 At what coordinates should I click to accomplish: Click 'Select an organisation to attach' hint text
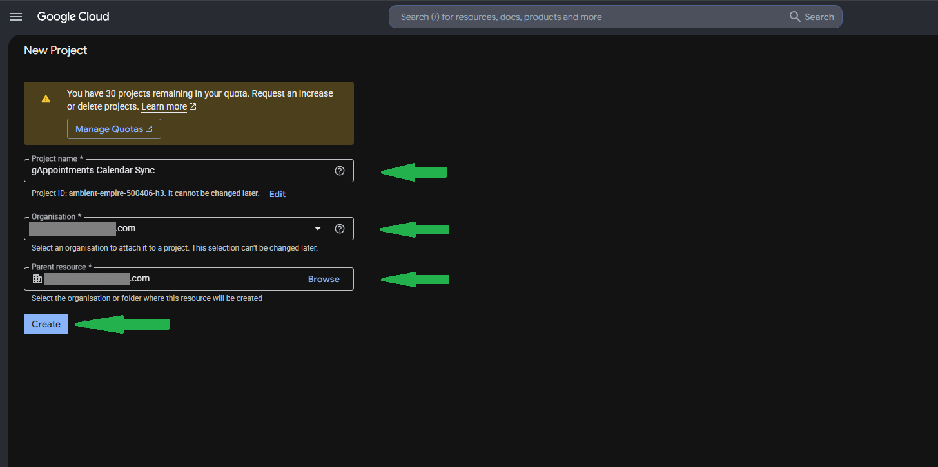click(x=175, y=248)
